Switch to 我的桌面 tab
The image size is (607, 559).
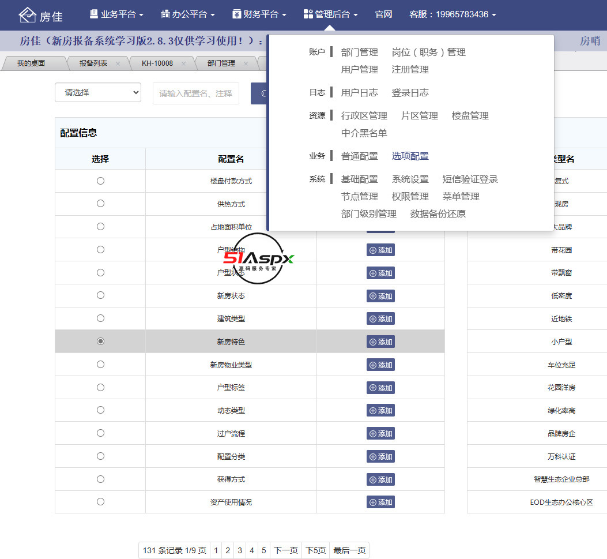click(x=31, y=63)
